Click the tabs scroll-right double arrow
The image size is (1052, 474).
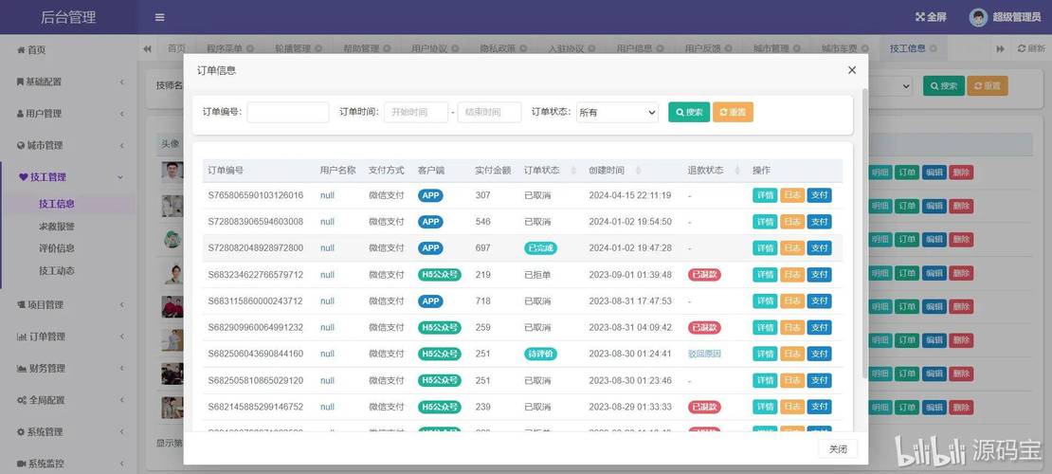tap(1000, 49)
